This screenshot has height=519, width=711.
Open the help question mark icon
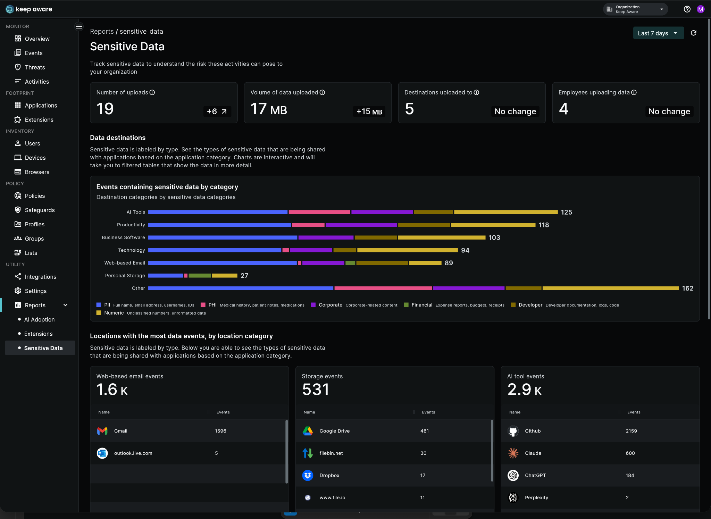click(x=687, y=9)
